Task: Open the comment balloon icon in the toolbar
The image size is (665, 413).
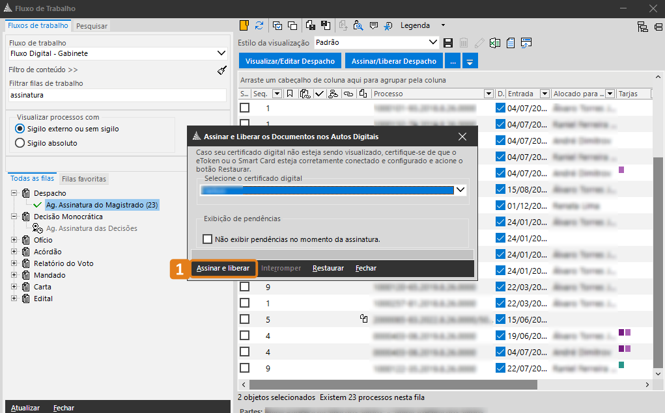Action: point(374,25)
